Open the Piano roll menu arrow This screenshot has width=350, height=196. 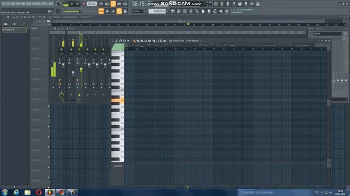click(x=113, y=41)
